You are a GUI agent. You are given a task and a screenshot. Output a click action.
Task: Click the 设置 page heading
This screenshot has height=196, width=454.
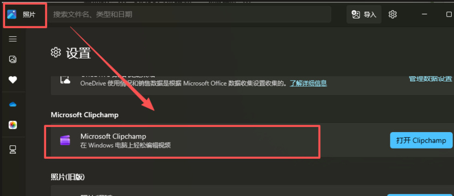pyautogui.click(x=78, y=53)
